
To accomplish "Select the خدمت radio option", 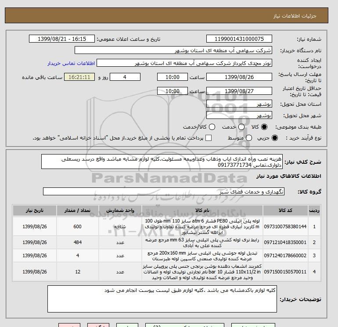I will [x=241, y=127].
